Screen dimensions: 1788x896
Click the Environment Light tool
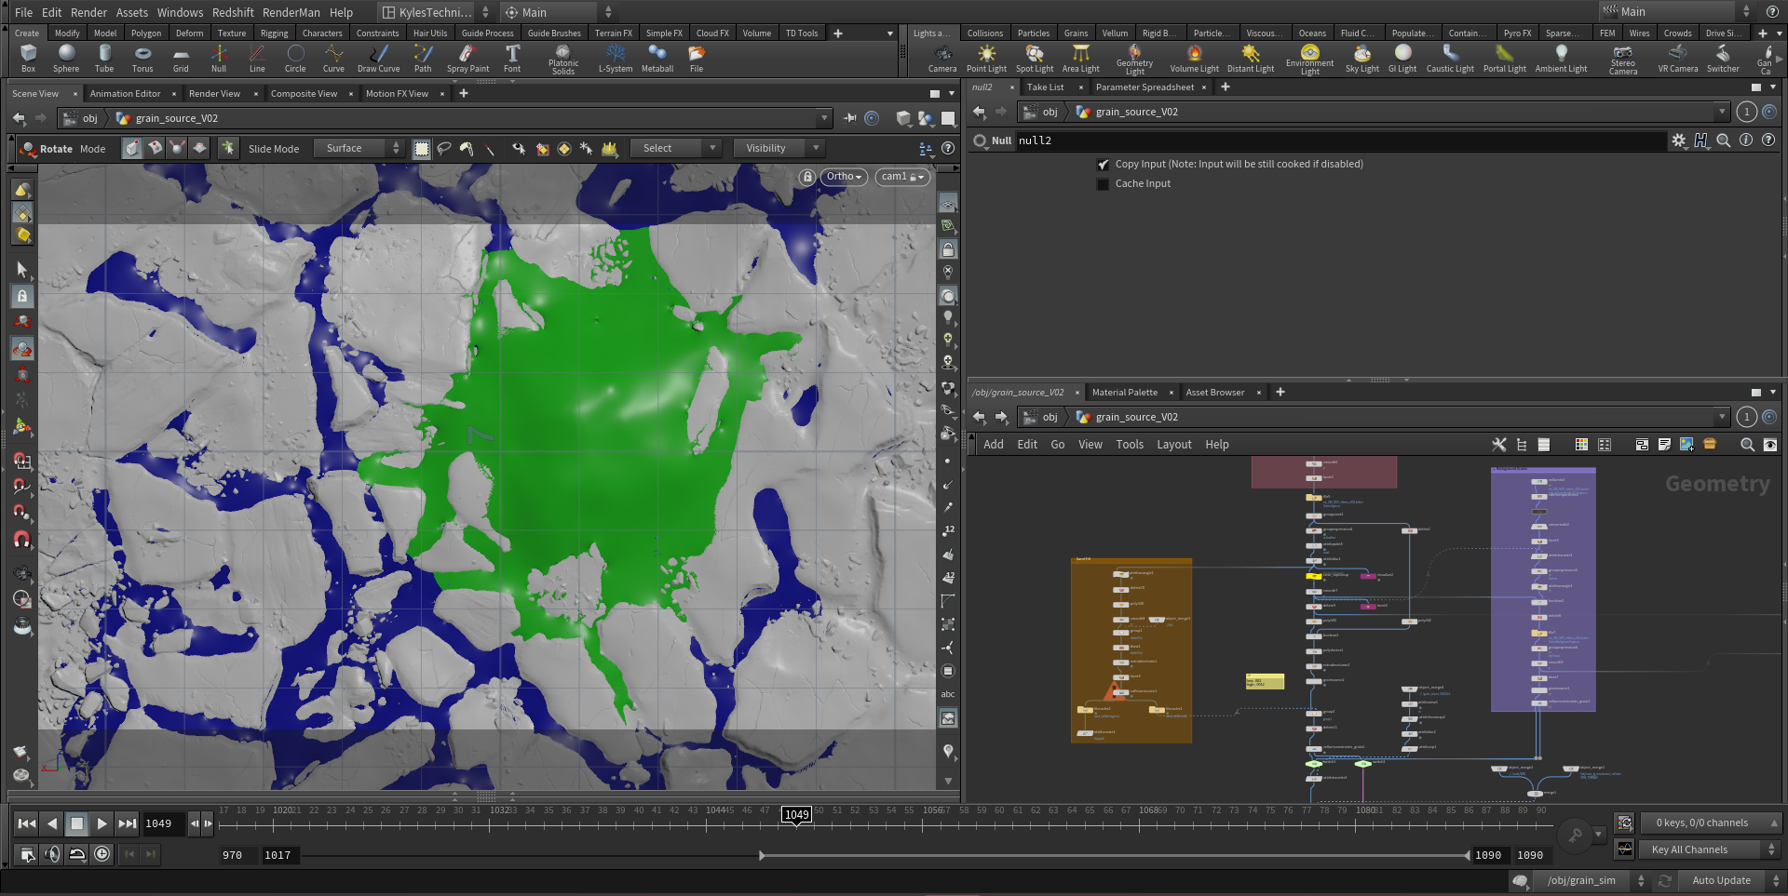[1309, 58]
